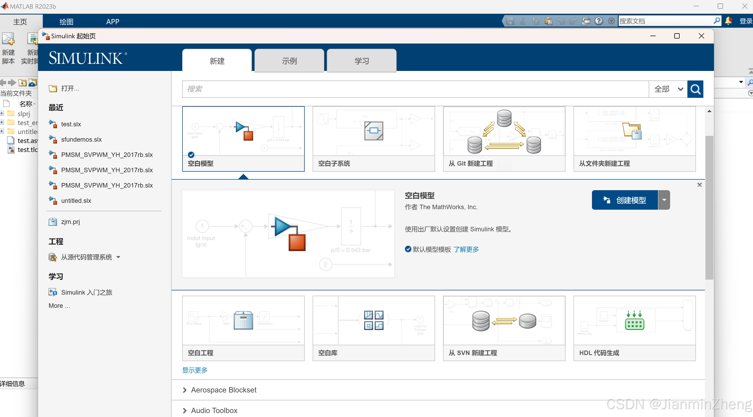Click the 创建模型 button
Image resolution: width=753 pixels, height=417 pixels.
pos(625,200)
